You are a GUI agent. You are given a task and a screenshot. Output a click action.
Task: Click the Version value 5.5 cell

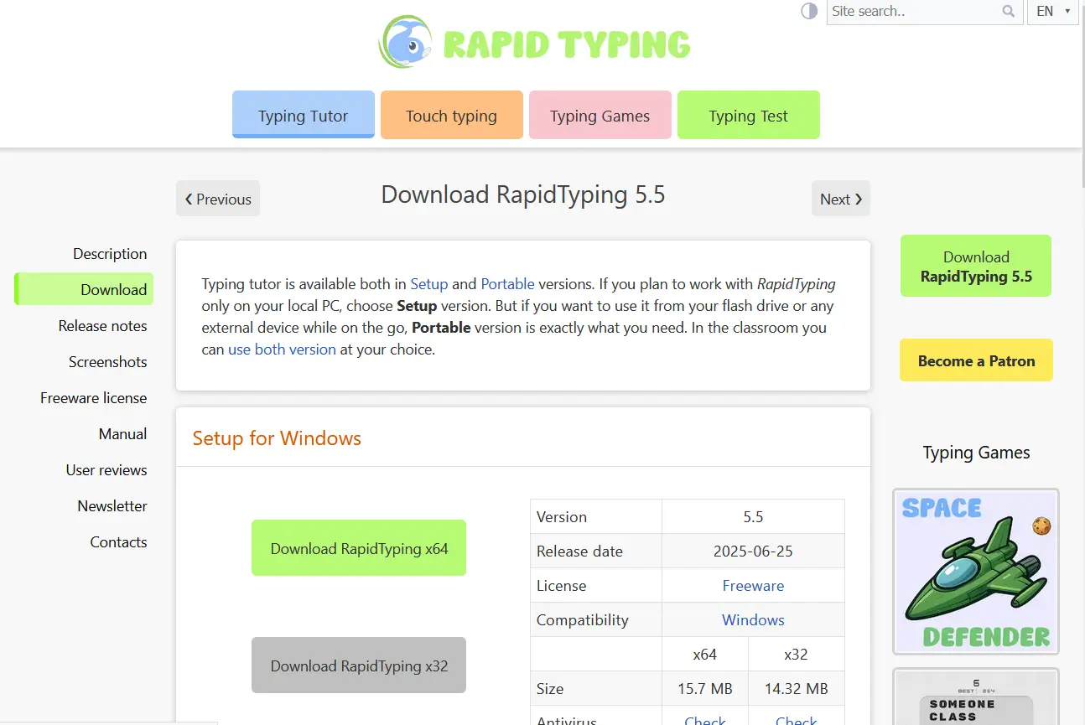[753, 517]
